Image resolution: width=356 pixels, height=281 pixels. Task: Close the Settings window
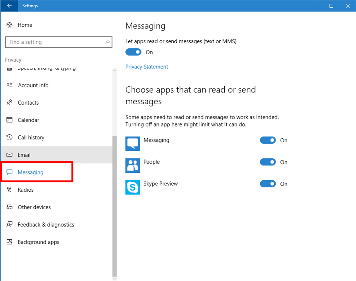(x=348, y=6)
